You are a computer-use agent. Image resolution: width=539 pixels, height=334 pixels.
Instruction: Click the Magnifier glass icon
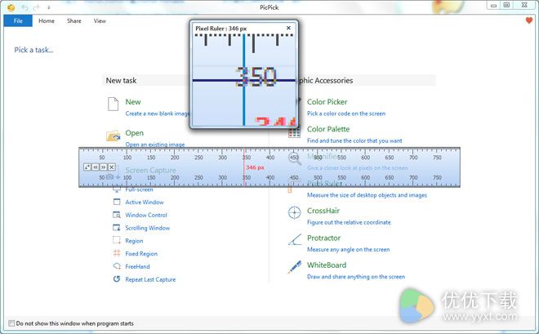(x=295, y=159)
